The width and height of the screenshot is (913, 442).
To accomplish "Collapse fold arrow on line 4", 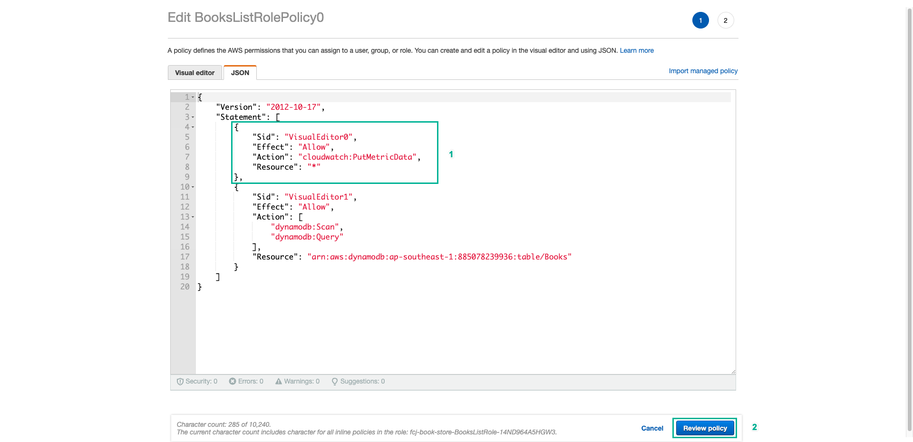I will coord(193,127).
